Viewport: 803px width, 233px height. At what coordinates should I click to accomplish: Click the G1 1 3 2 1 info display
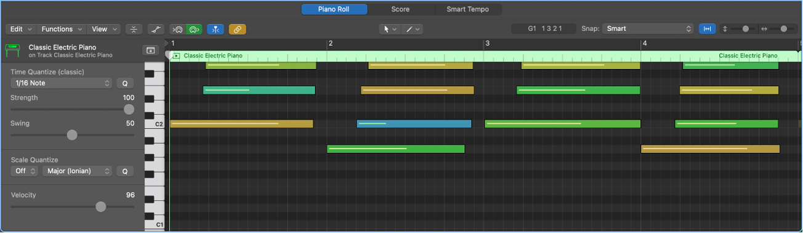(544, 29)
